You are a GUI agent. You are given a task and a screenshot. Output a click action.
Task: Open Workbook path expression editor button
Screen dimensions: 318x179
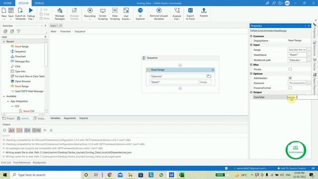point(309,60)
